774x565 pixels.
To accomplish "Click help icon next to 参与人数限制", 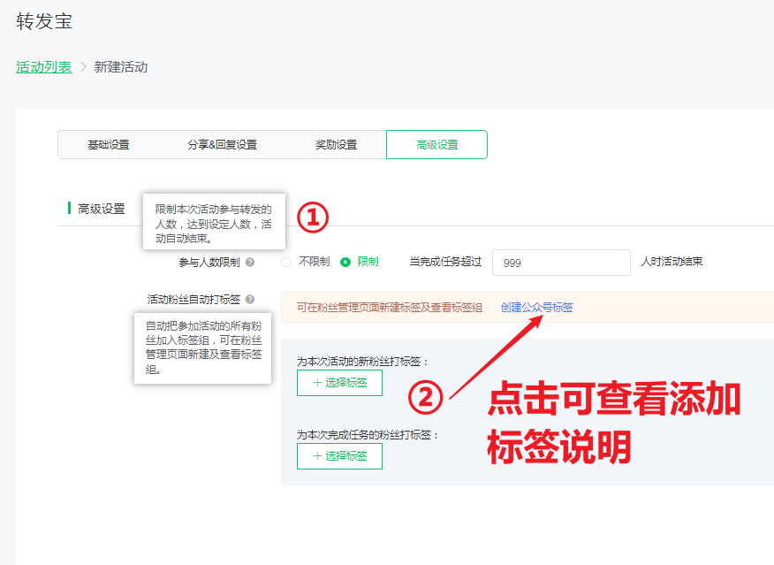I will [x=250, y=263].
